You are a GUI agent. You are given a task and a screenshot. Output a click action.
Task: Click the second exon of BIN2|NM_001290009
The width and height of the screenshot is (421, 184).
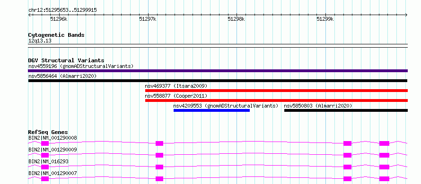[x=159, y=155]
